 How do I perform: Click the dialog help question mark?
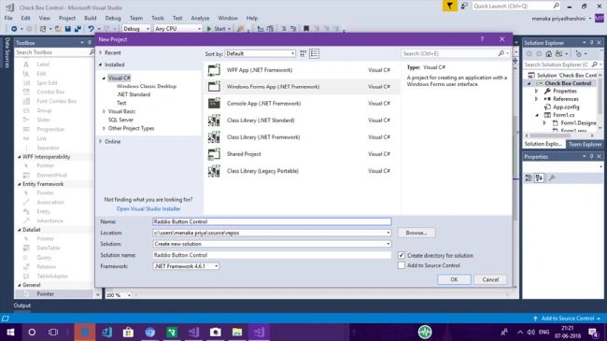pos(482,39)
